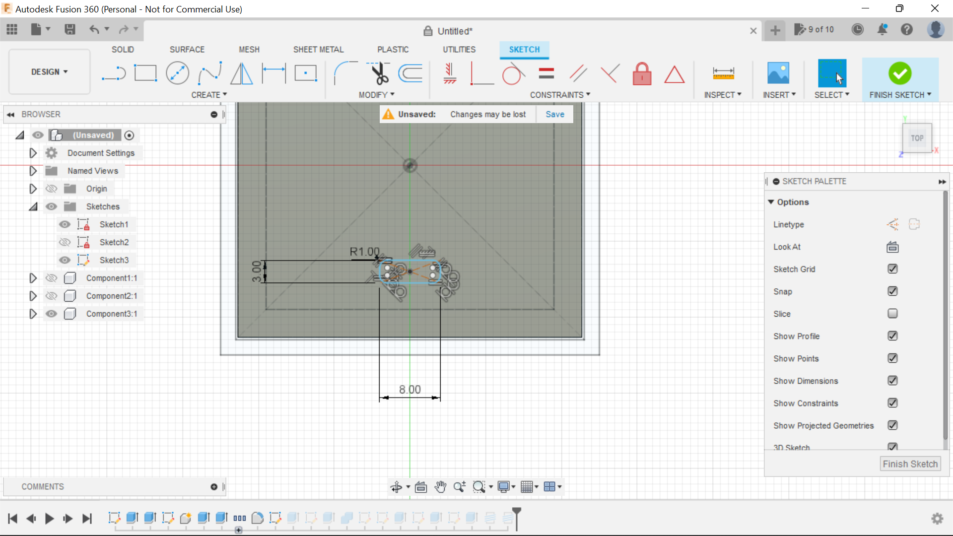Switch to the SHEET METAL tab
Screen dimensions: 953x536
point(318,49)
